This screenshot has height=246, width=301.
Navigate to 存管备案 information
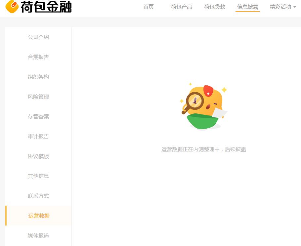38,116
